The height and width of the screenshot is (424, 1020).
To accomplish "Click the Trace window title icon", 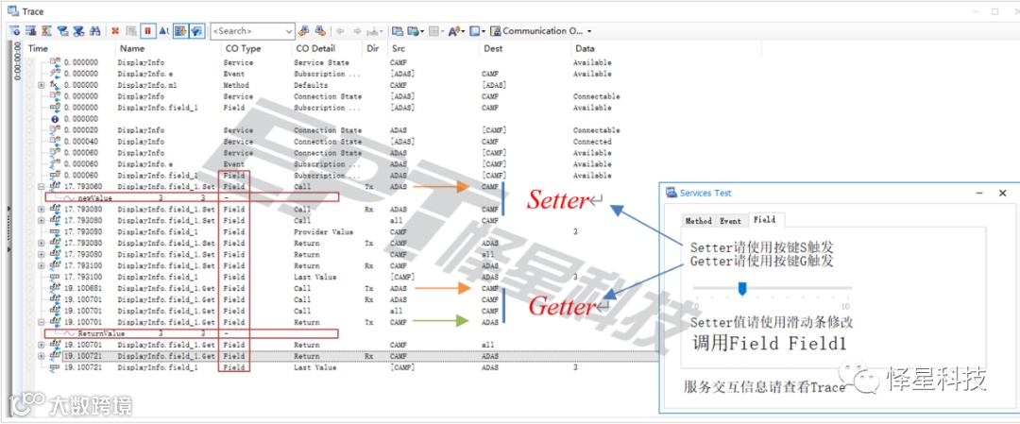I will (x=12, y=11).
